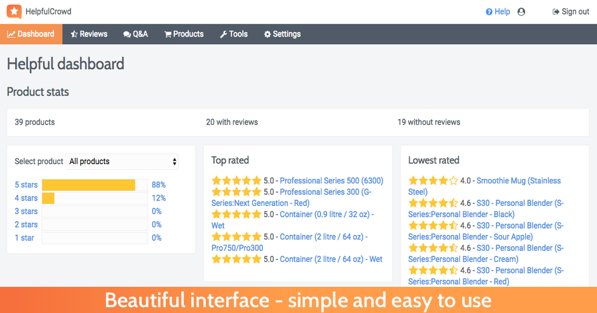Image resolution: width=597 pixels, height=313 pixels.
Task: Switch to the Dashboard tab
Action: pos(31,34)
